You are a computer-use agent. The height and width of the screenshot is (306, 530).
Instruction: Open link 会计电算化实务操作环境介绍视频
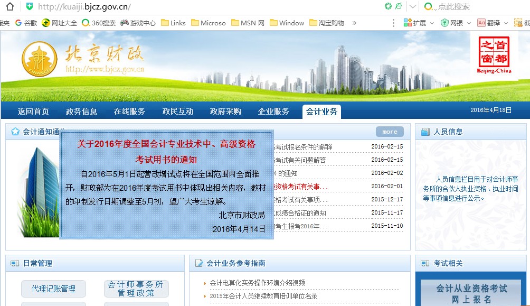257,283
